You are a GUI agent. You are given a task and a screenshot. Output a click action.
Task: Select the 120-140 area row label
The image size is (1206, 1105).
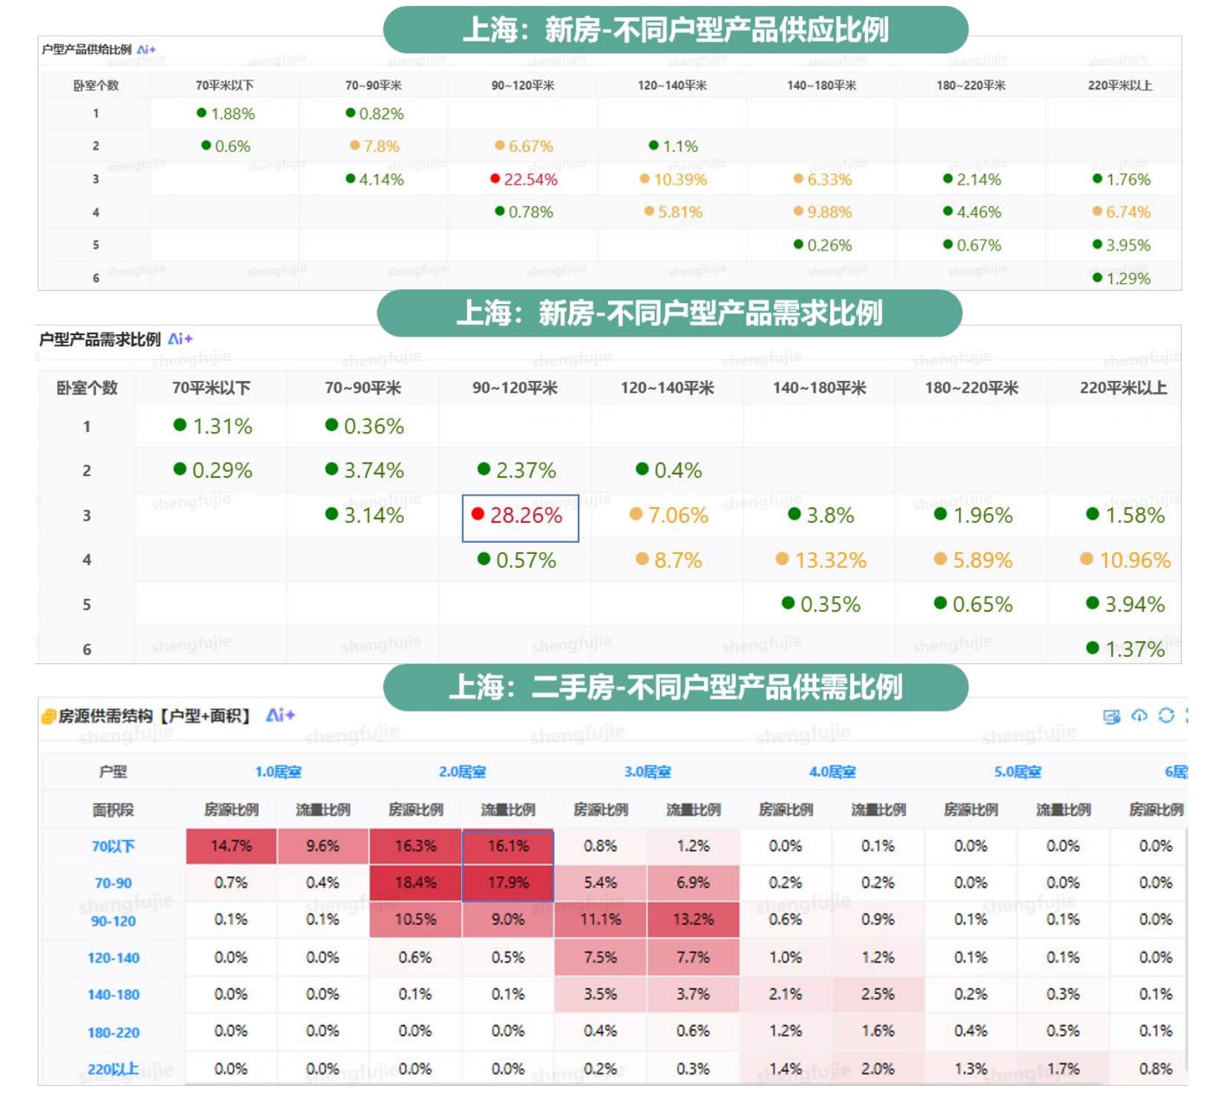coord(113,958)
